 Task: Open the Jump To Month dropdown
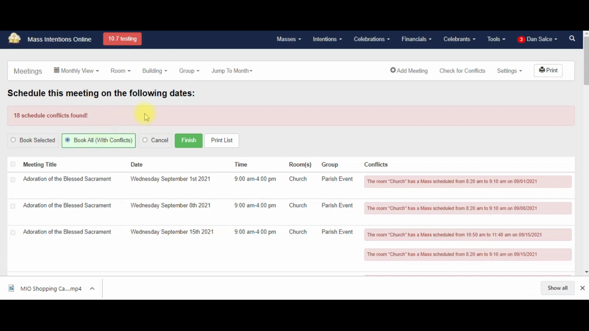click(232, 71)
